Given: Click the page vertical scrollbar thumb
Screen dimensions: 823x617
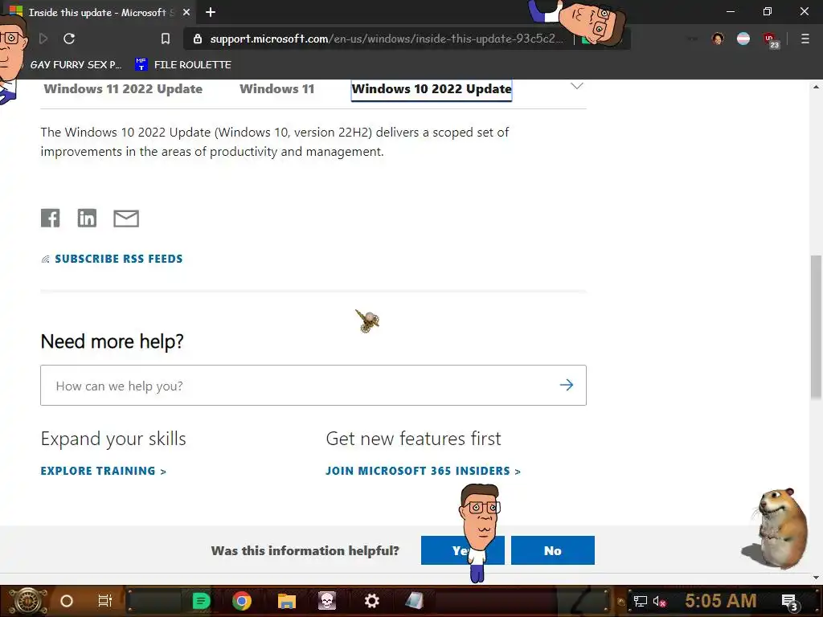Looking at the screenshot, I should click(816, 327).
